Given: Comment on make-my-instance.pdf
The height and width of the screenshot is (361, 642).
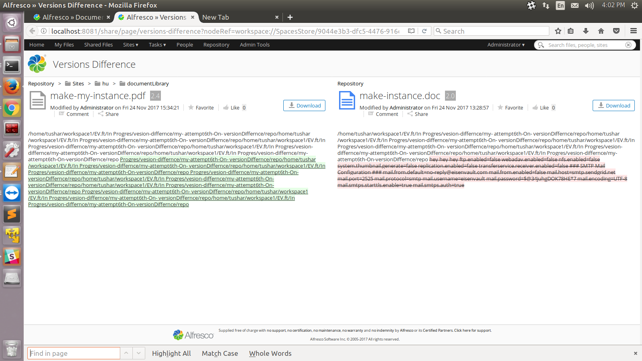Looking at the screenshot, I should (73, 114).
